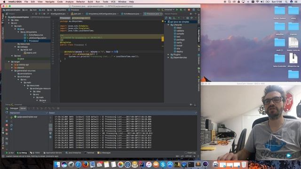Open the Analyze menu

tap(69, 2)
